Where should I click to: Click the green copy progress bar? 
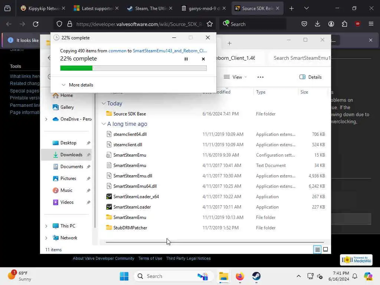[133, 68]
